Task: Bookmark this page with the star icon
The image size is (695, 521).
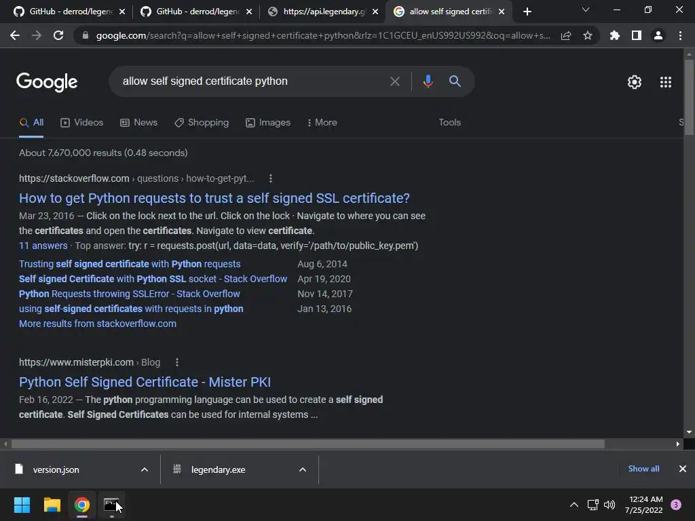Action: [x=588, y=35]
